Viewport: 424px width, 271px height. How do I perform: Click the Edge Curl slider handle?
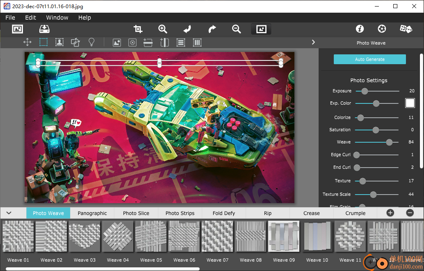pyautogui.click(x=356, y=155)
